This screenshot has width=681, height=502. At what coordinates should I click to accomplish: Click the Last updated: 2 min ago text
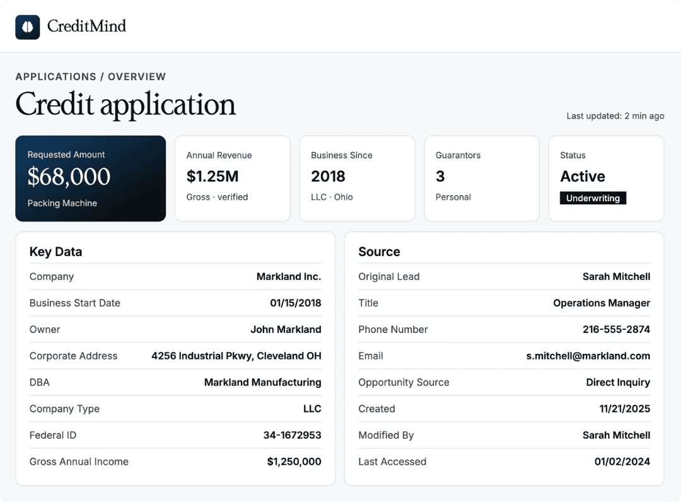615,116
